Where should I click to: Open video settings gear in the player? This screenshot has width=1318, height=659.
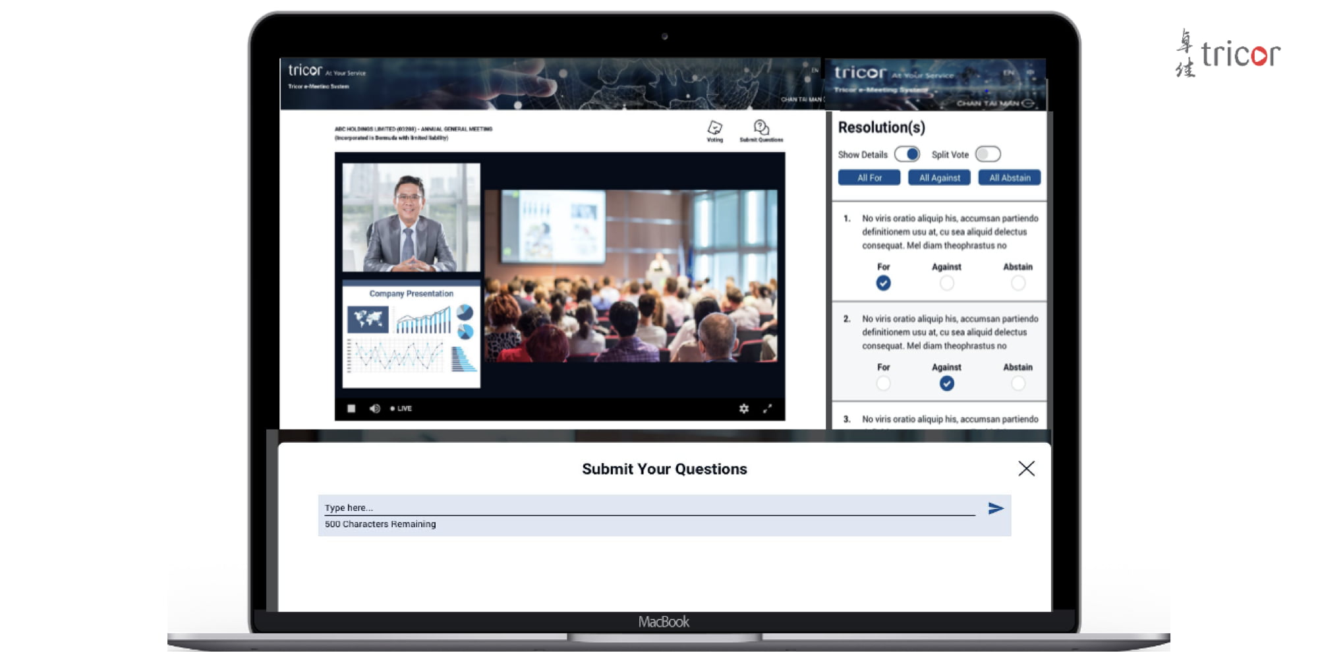coord(743,409)
